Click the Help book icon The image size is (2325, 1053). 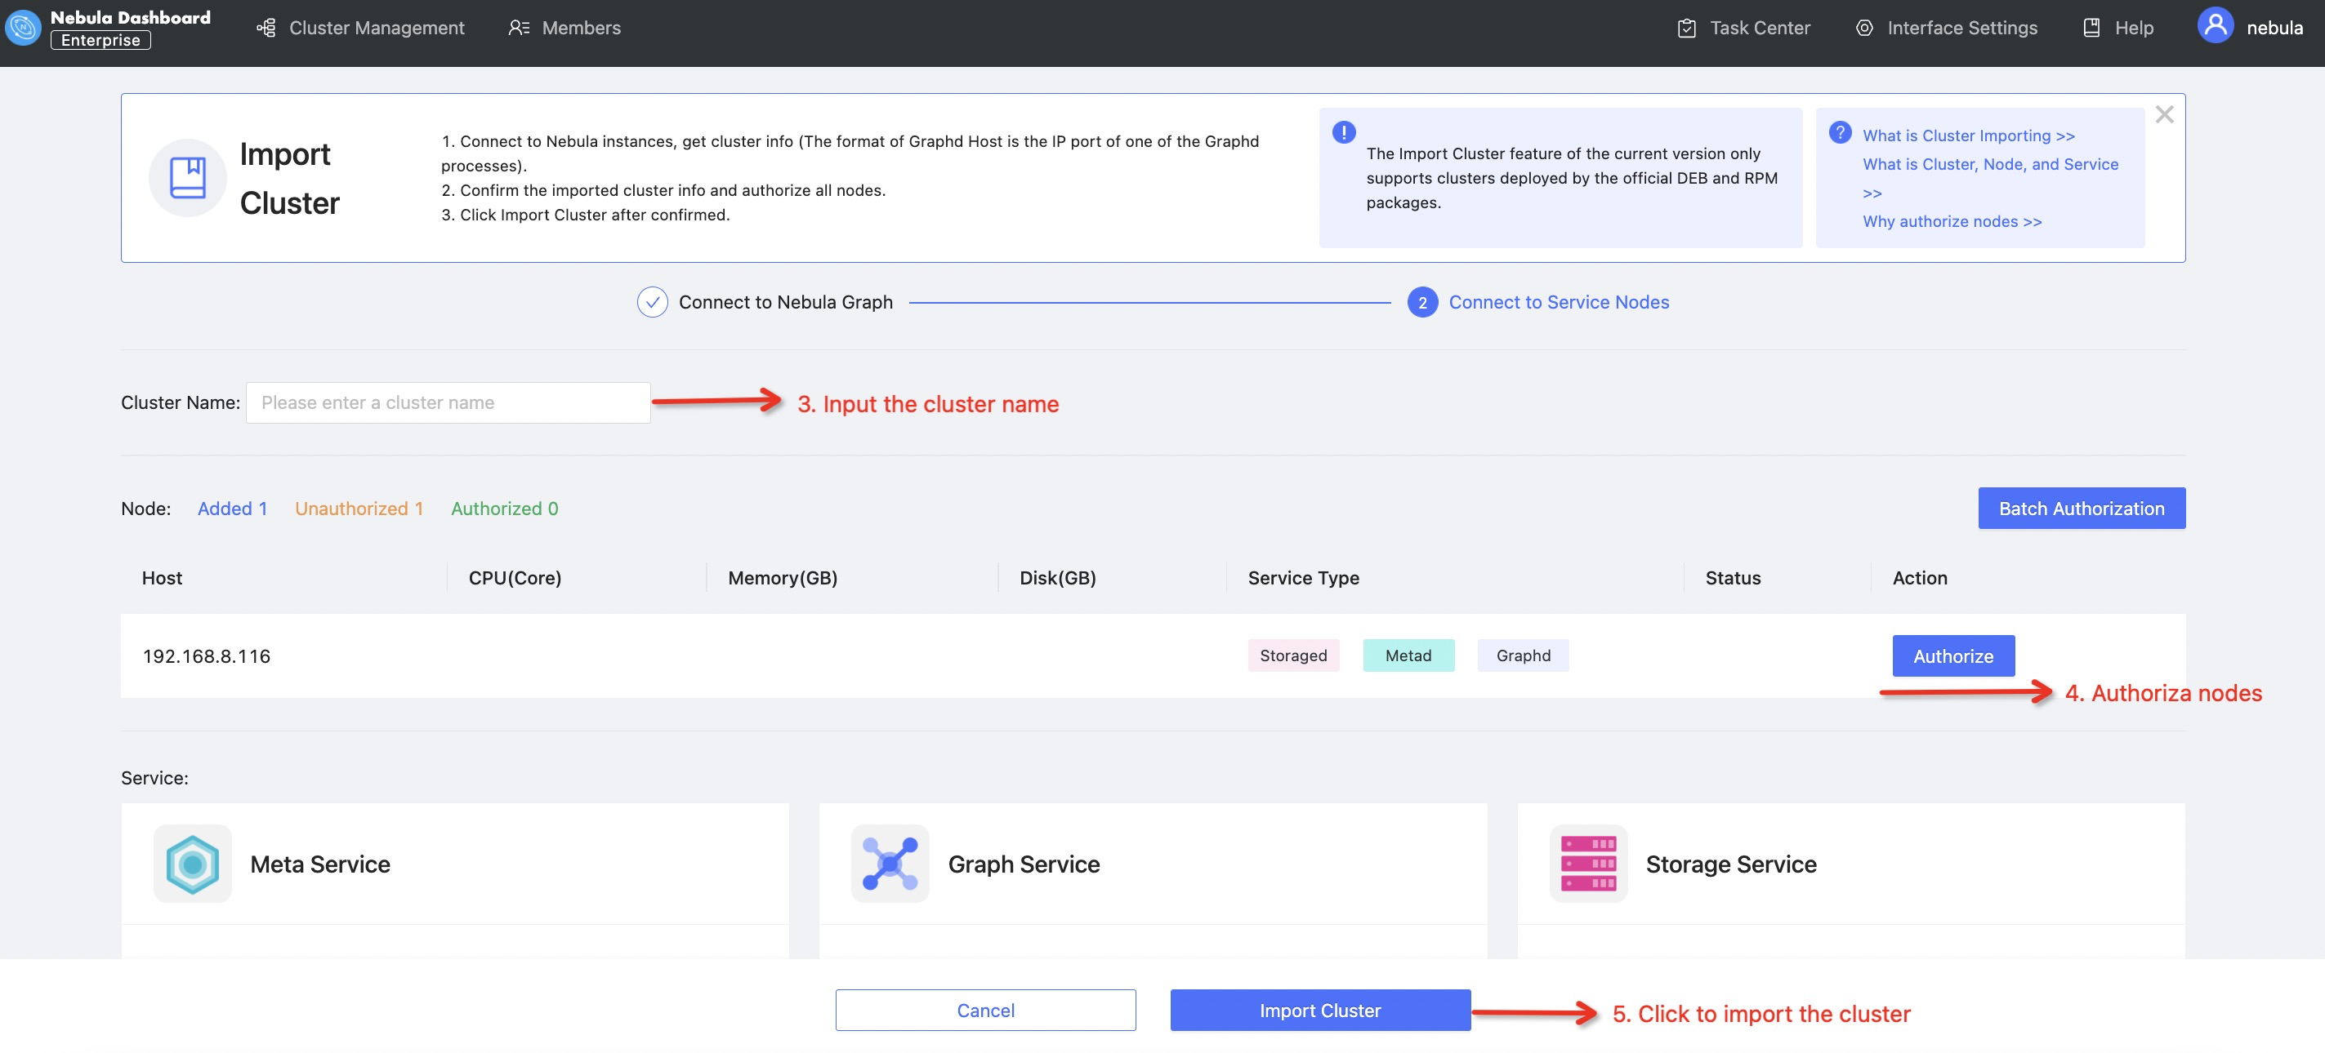click(2091, 28)
